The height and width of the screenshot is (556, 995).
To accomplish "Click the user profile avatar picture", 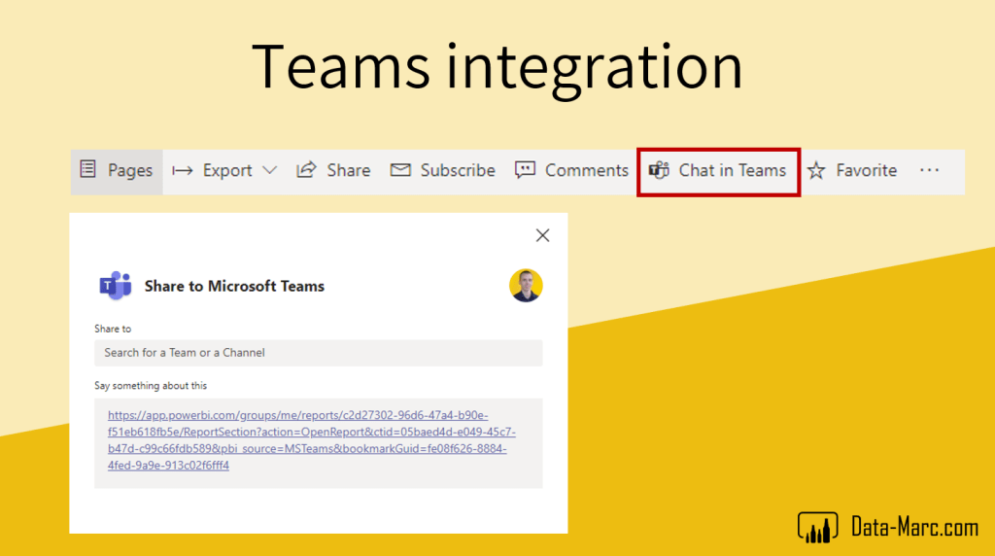I will click(x=526, y=286).
